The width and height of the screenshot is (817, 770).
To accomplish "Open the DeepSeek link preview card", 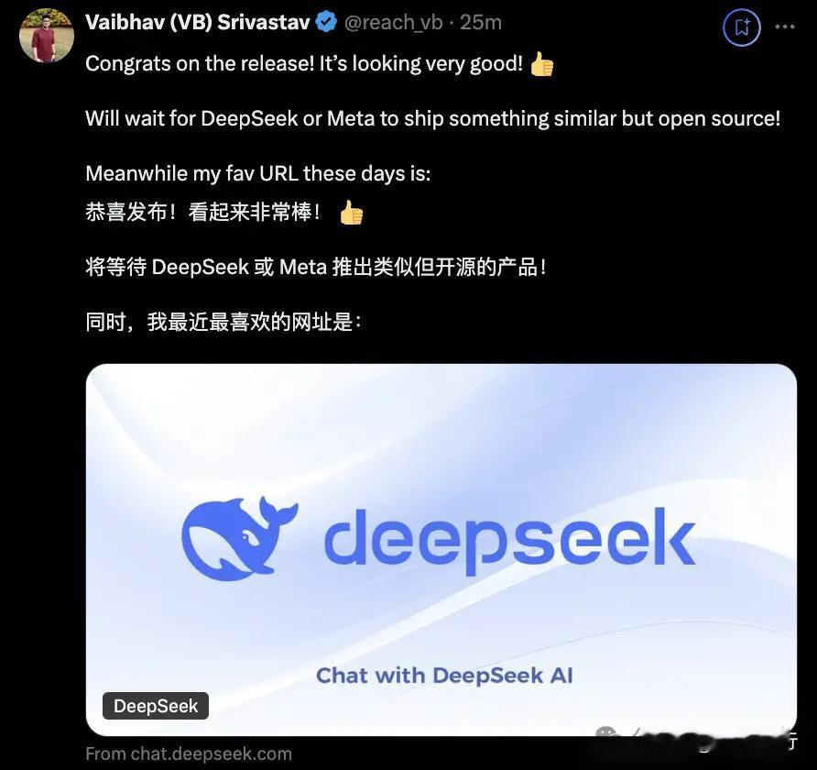I will pyautogui.click(x=441, y=550).
